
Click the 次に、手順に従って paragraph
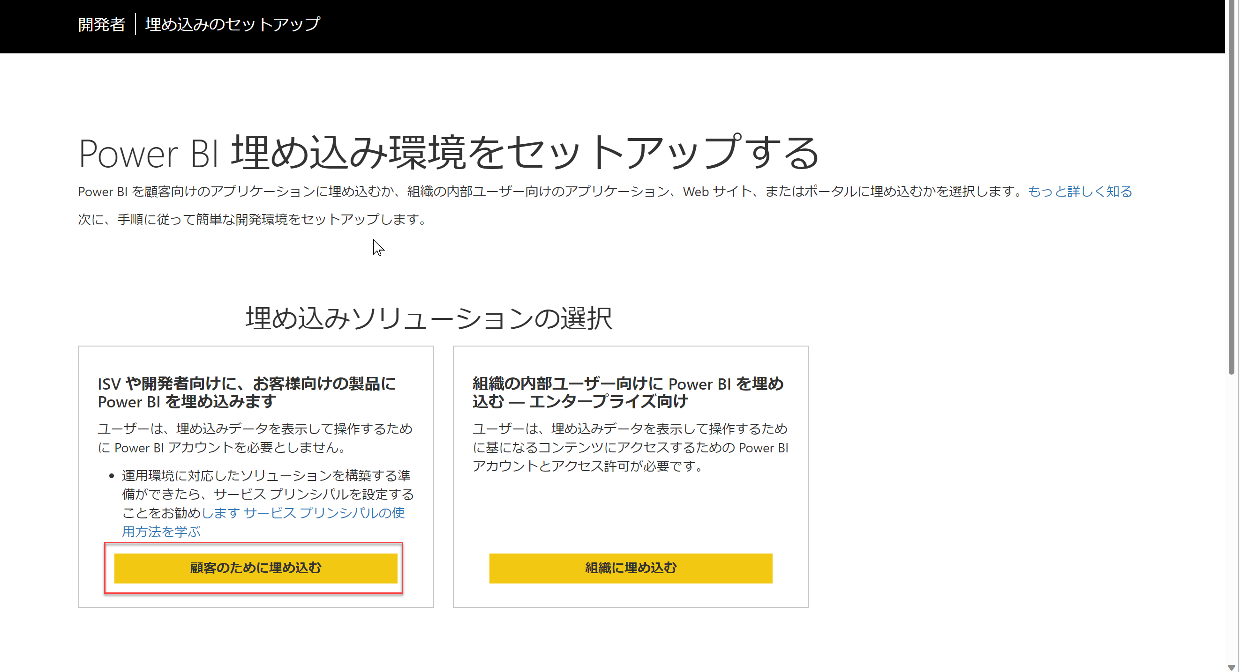pyautogui.click(x=251, y=219)
